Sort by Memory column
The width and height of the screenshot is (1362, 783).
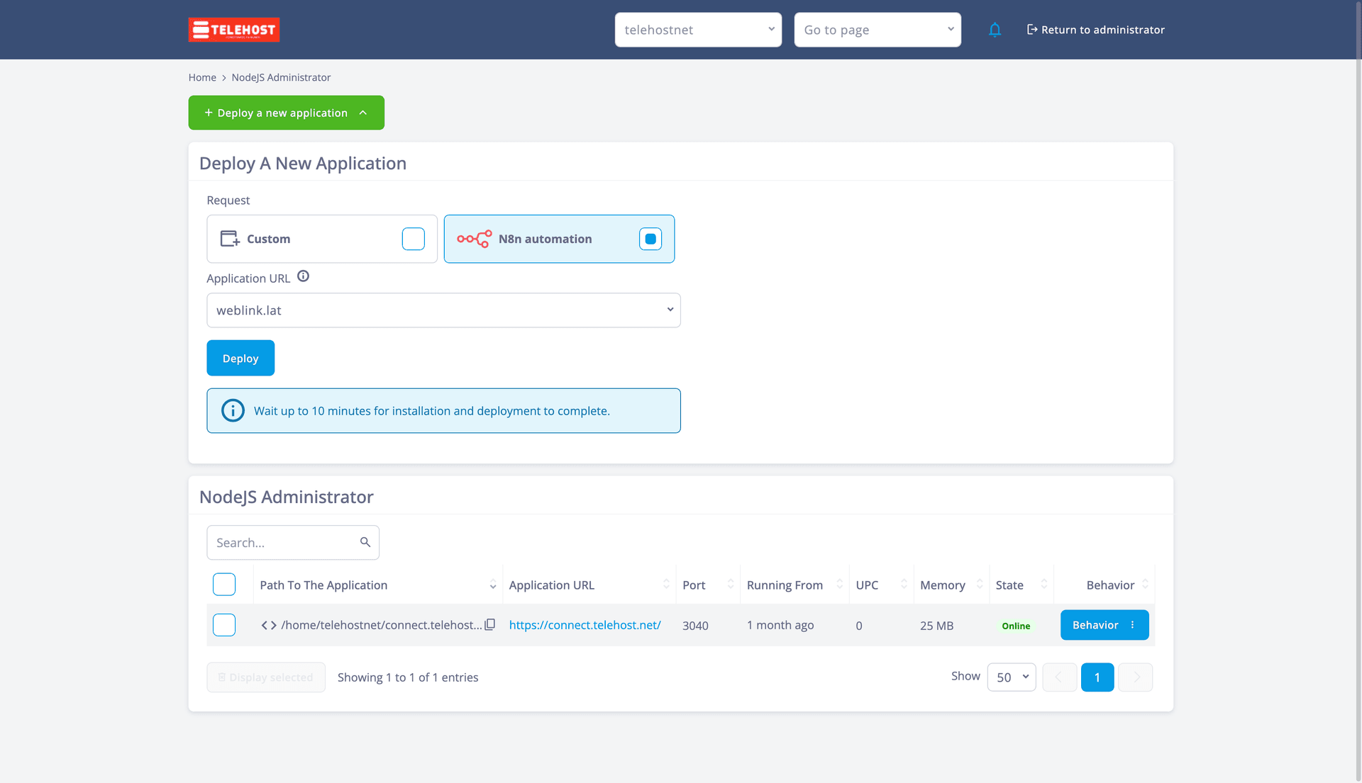pyautogui.click(x=980, y=585)
